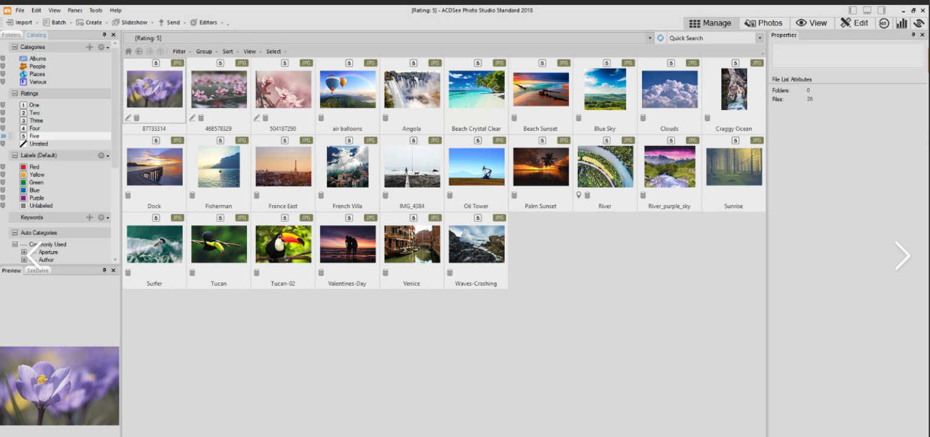Open the Tools menu
This screenshot has height=437, width=930.
96,10
